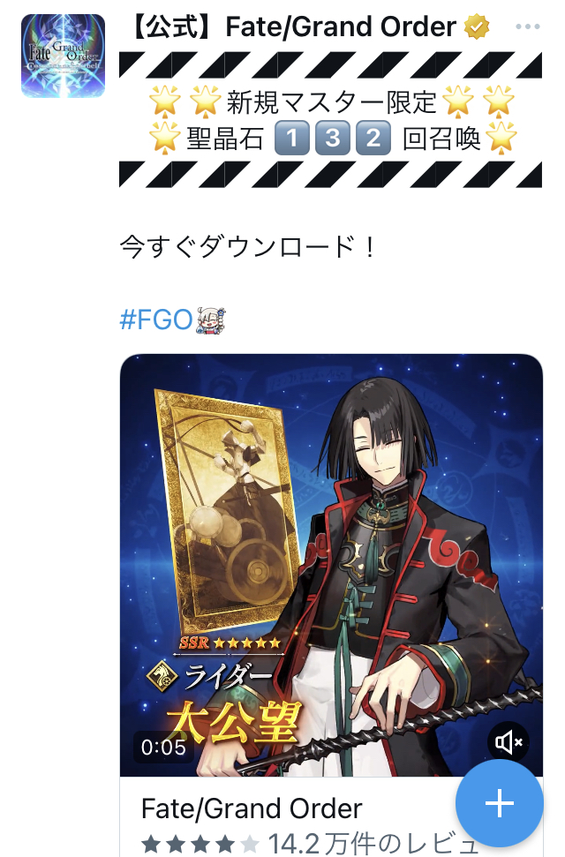Open the three-dot more options menu
The width and height of the screenshot is (565, 857).
527,26
